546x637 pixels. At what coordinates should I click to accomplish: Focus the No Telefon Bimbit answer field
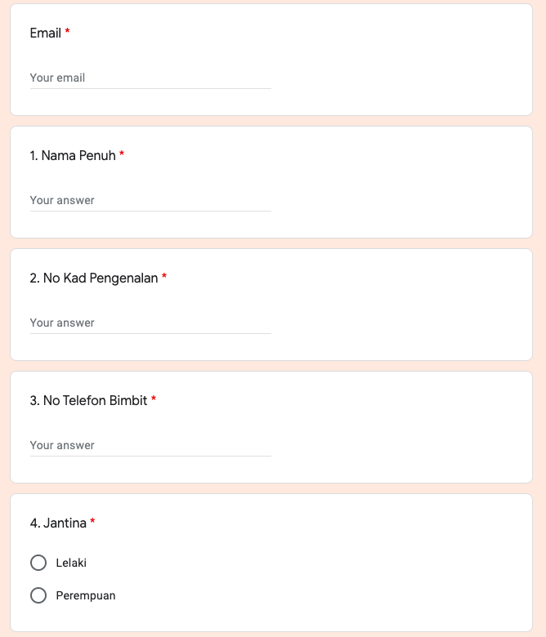click(150, 445)
